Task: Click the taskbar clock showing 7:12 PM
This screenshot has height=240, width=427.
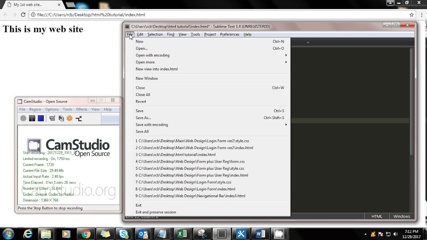Action: pyautogui.click(x=411, y=234)
